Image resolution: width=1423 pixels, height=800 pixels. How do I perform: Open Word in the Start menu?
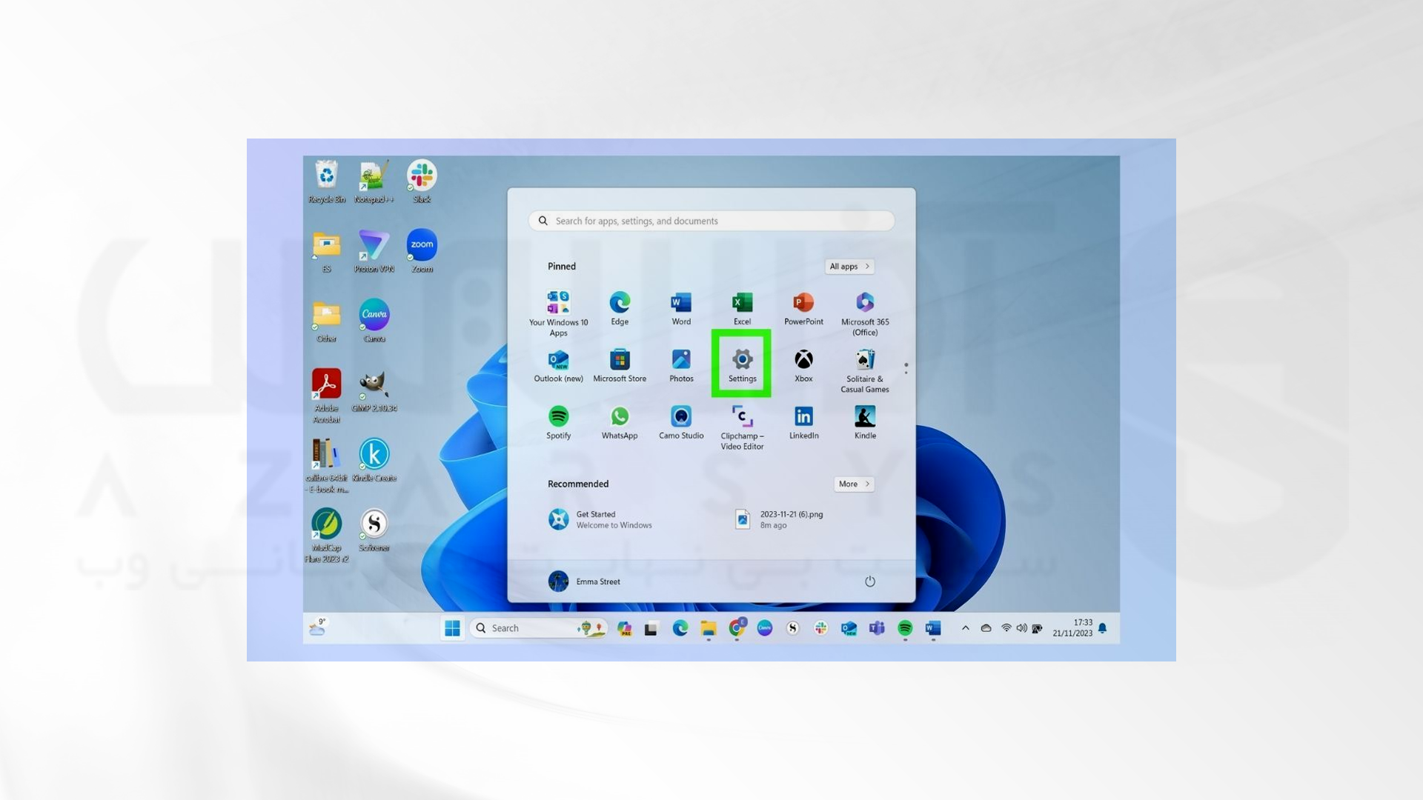(681, 308)
